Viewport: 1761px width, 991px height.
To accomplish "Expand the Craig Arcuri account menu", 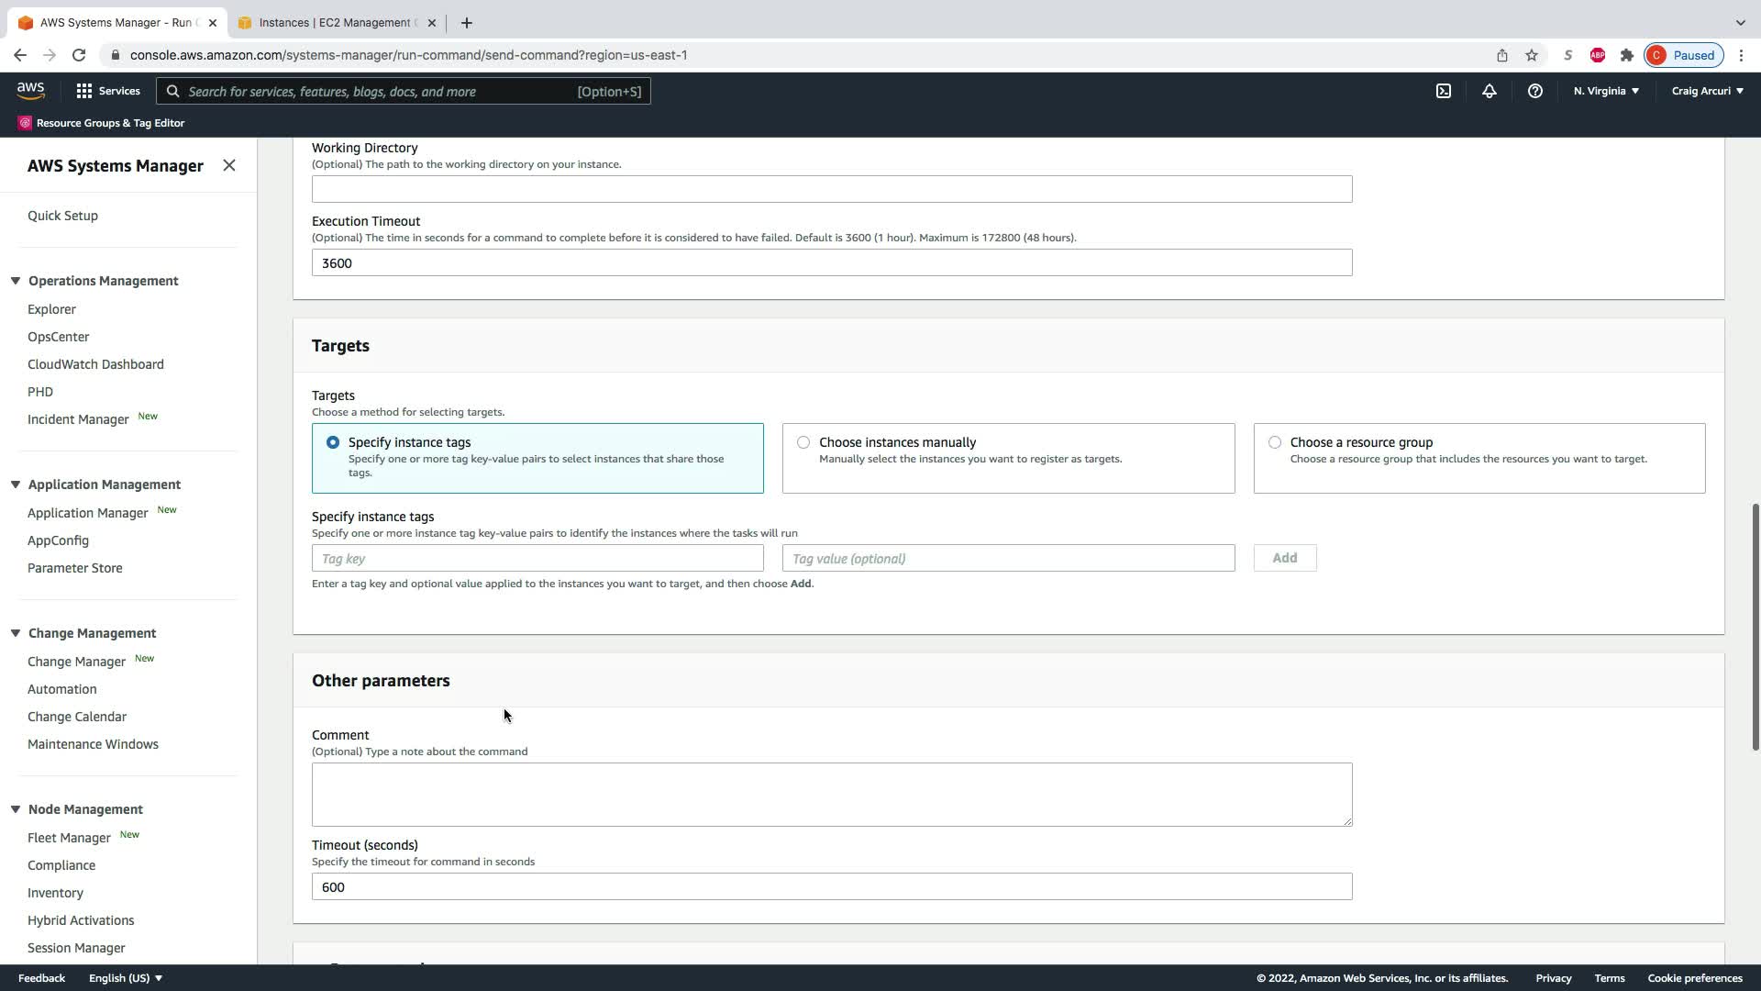I will pyautogui.click(x=1707, y=91).
